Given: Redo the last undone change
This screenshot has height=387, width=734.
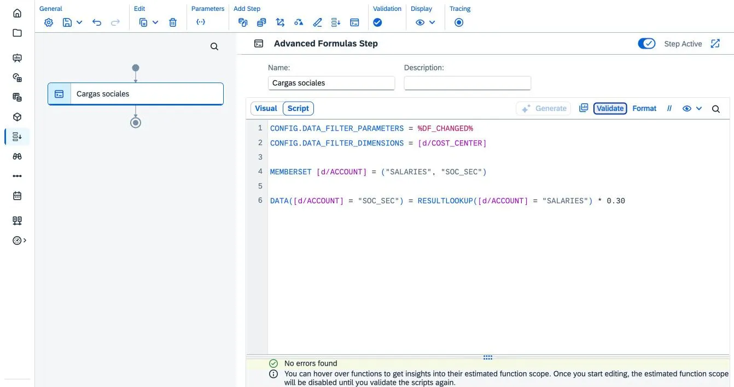Looking at the screenshot, I should click(115, 22).
